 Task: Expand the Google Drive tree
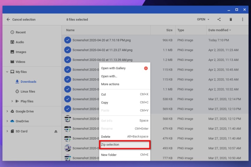[x=7, y=111]
